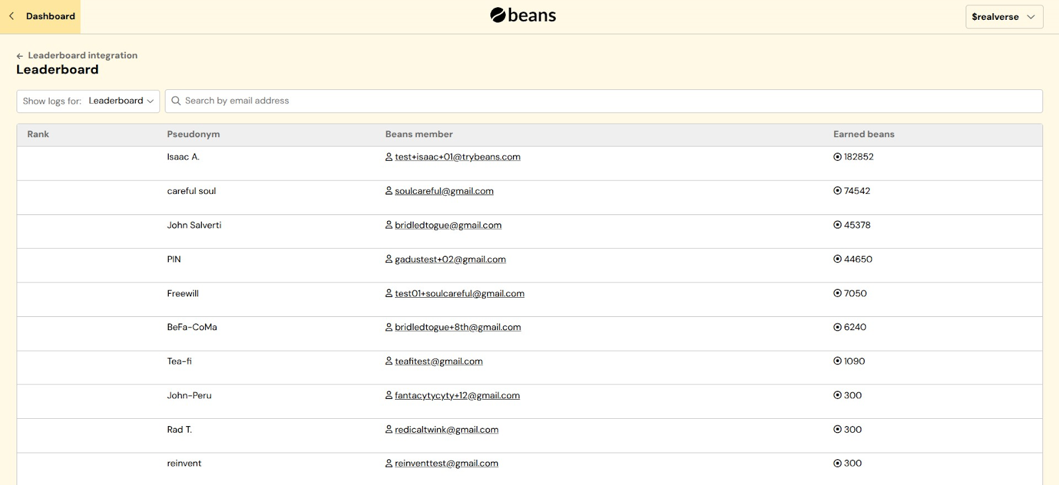Open member bridledtogue@gmail.com link
The image size is (1059, 485).
point(448,226)
